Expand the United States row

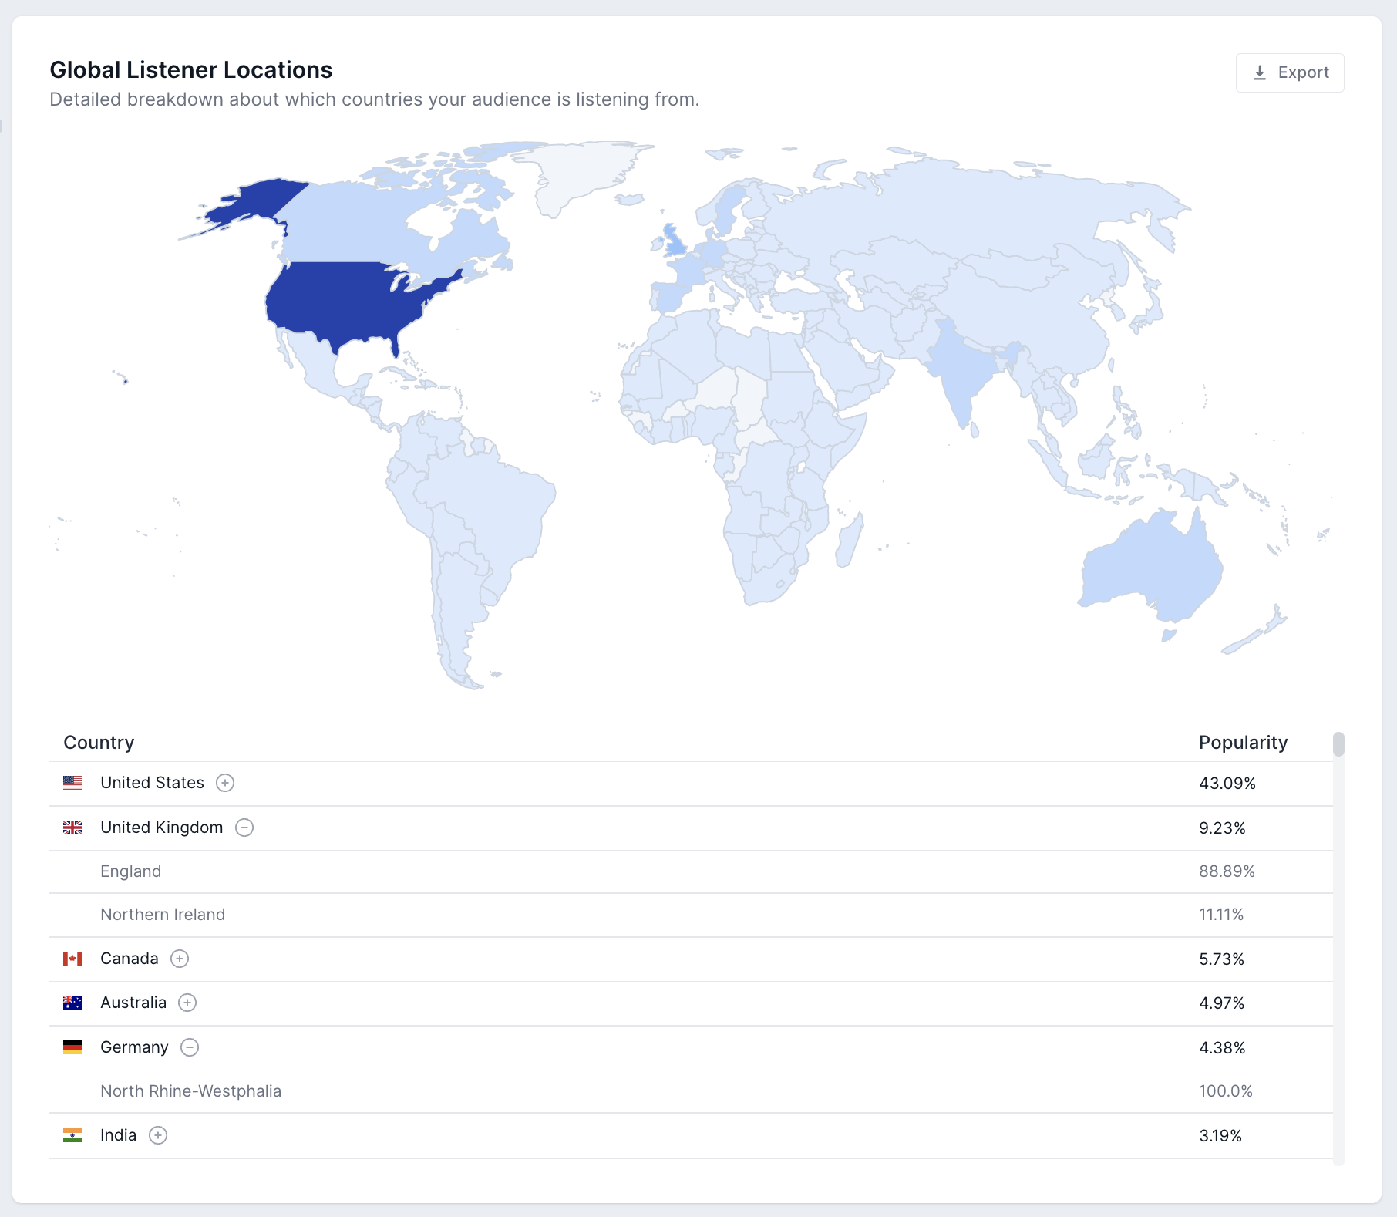225,783
